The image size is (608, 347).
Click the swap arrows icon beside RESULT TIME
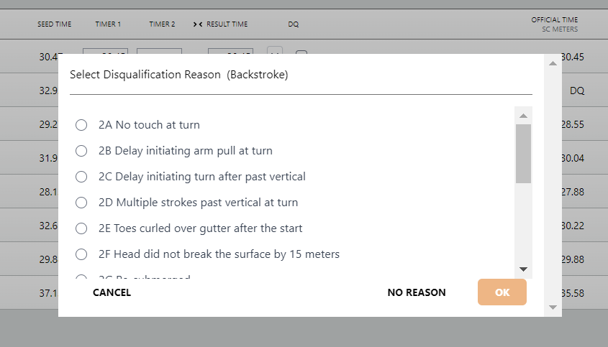pos(198,24)
